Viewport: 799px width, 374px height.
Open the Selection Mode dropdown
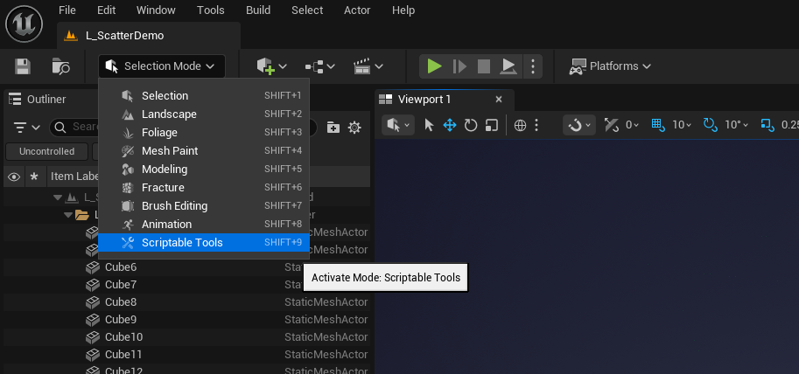tap(162, 66)
